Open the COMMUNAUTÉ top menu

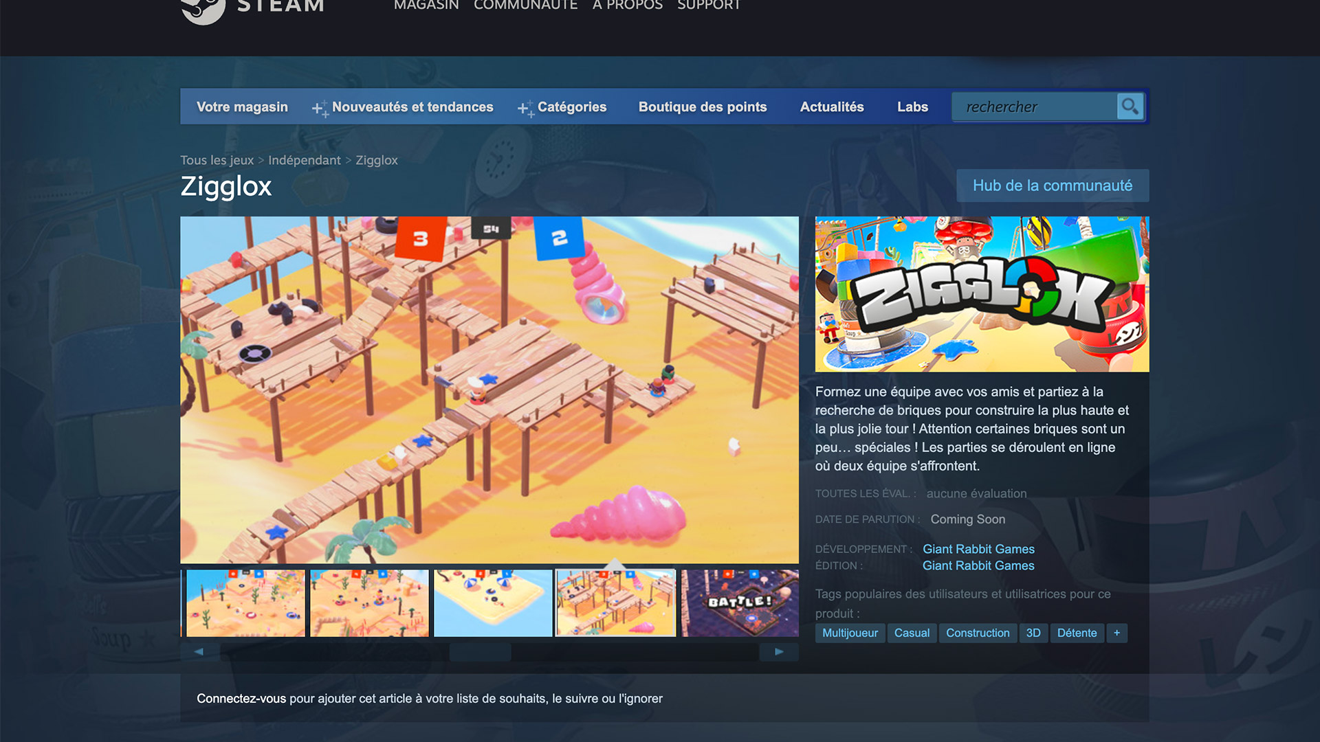click(x=525, y=5)
